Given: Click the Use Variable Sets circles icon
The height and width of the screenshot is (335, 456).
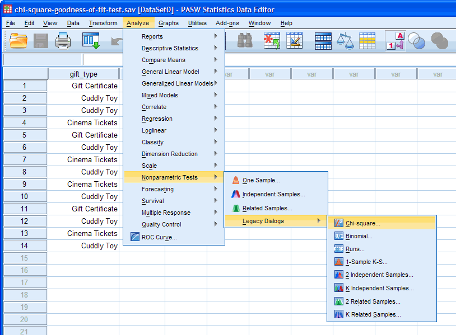Looking at the screenshot, I should [x=416, y=41].
